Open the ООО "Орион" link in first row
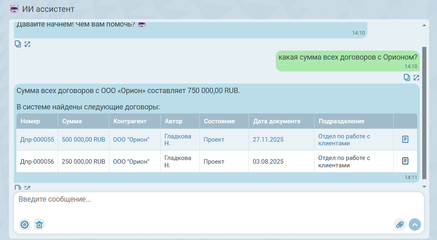 [131, 140]
